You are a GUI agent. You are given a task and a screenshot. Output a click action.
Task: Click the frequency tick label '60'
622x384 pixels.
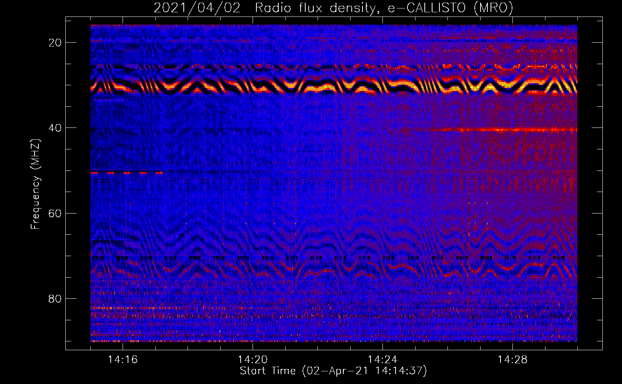[x=55, y=213]
